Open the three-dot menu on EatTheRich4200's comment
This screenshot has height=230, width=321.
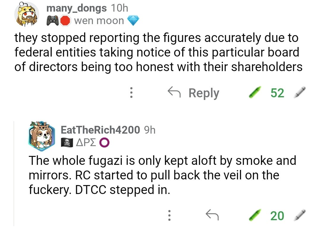click(169, 215)
